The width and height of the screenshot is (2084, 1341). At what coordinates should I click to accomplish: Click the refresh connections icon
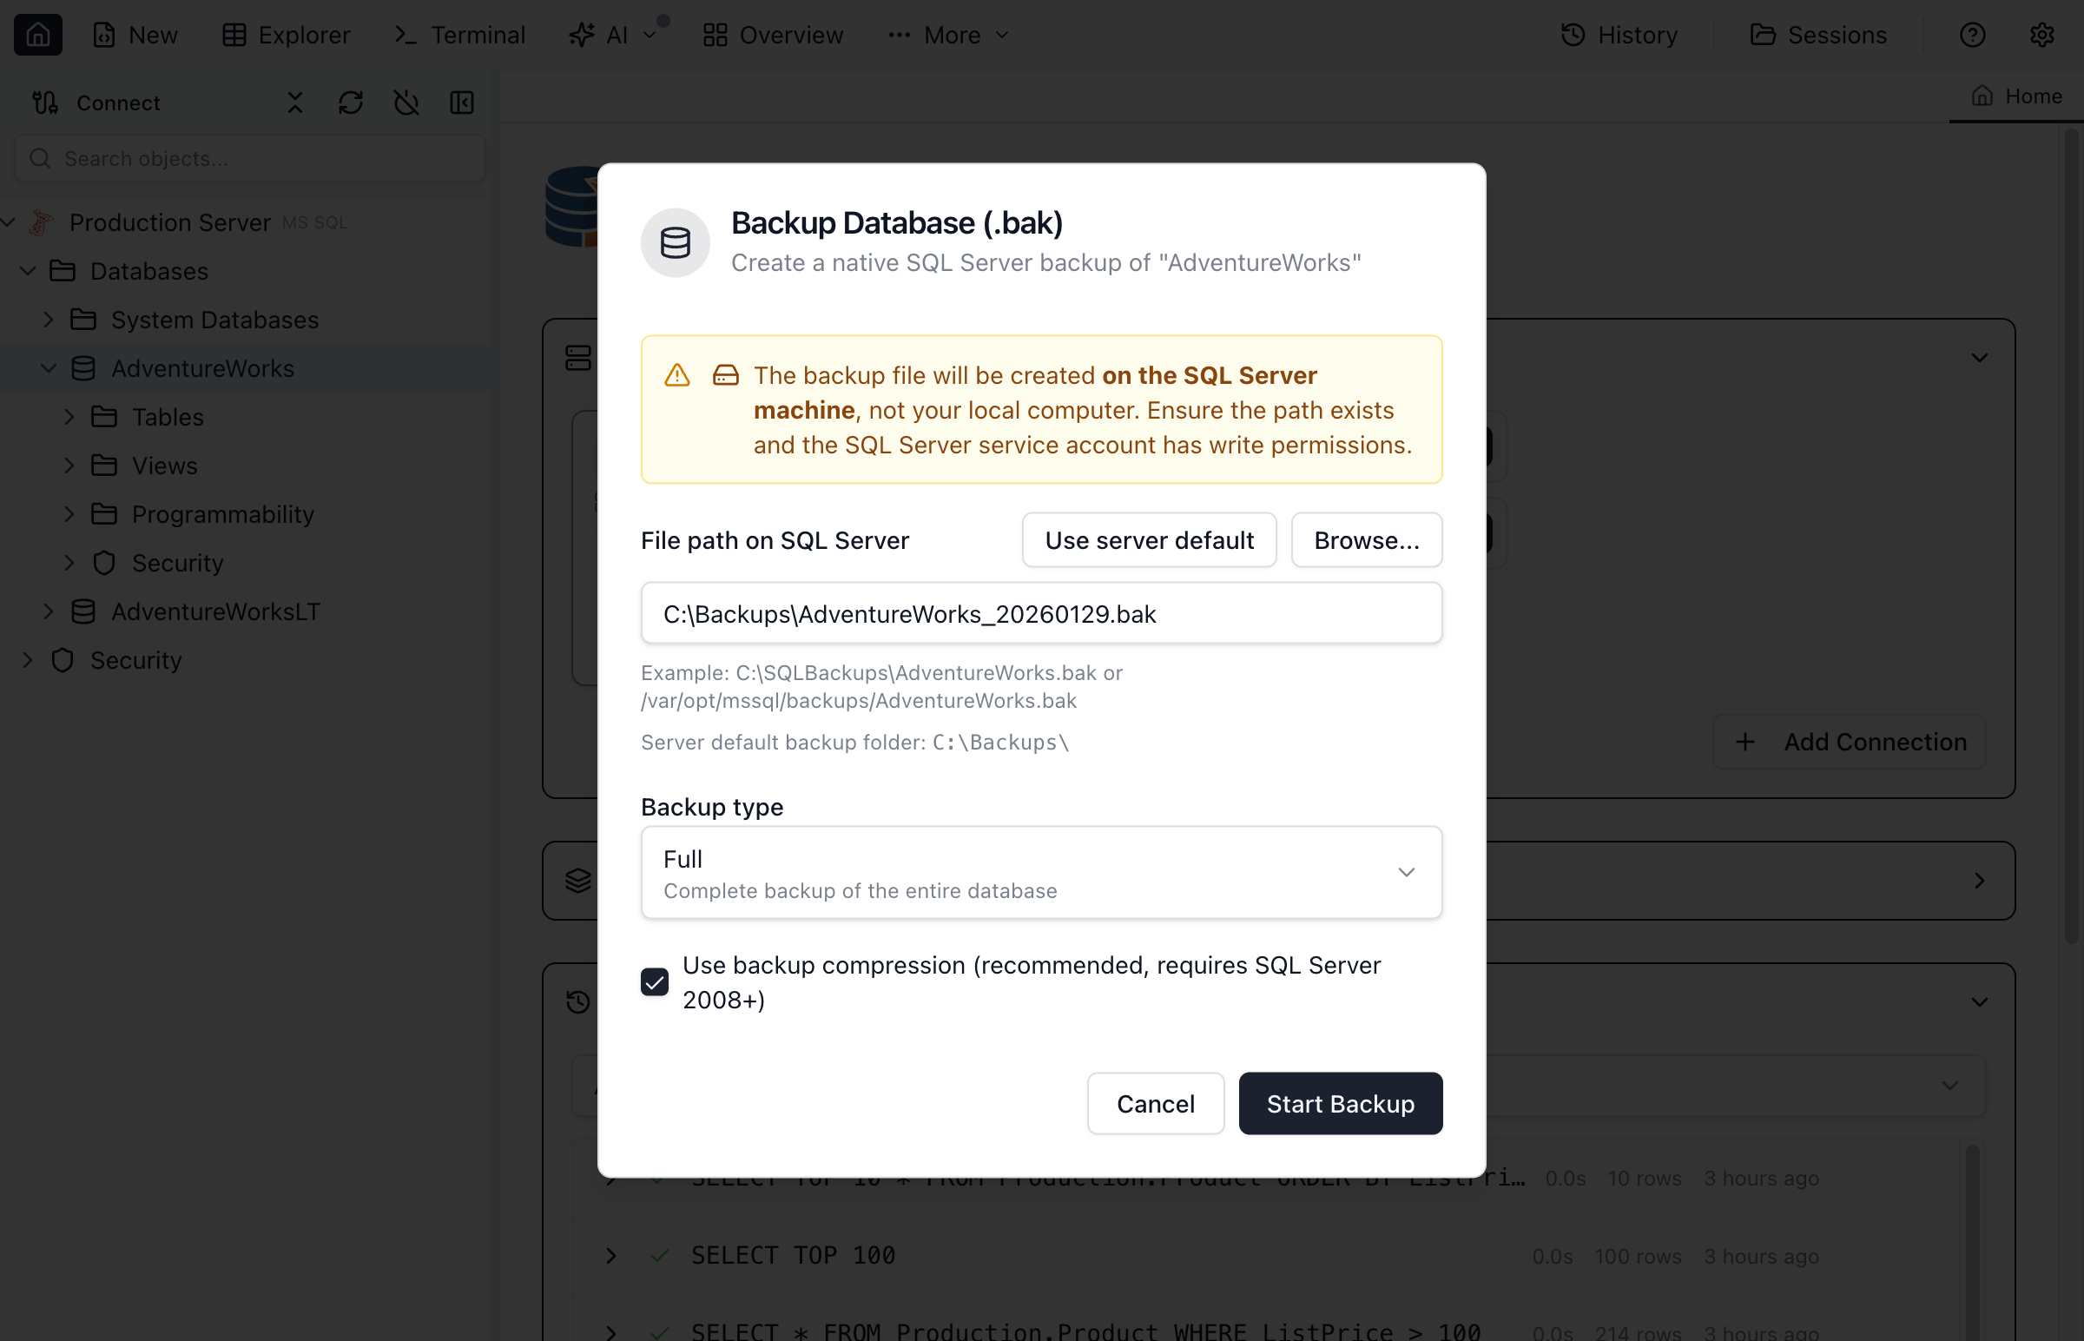[350, 102]
